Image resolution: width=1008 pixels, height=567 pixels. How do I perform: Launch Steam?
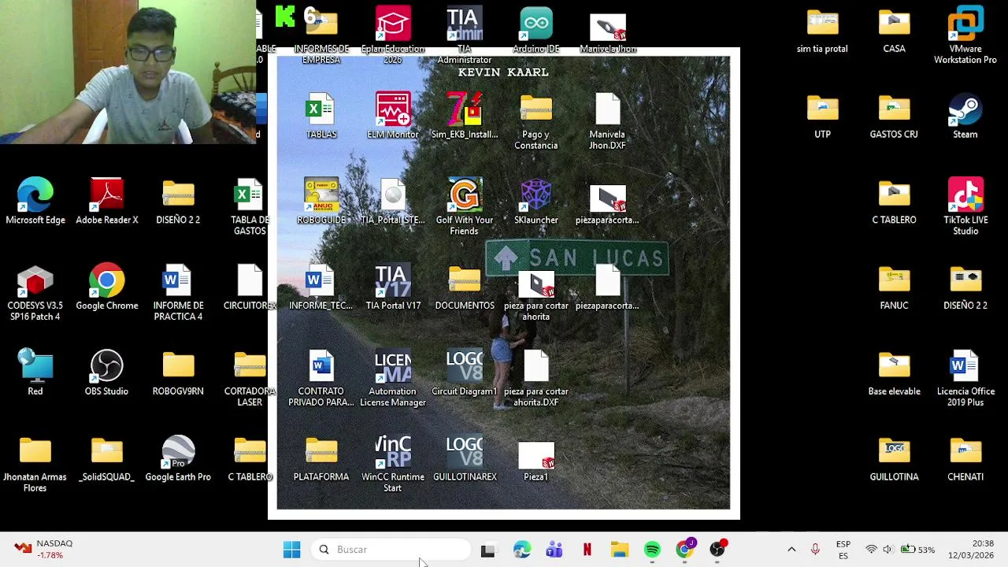[x=965, y=116]
